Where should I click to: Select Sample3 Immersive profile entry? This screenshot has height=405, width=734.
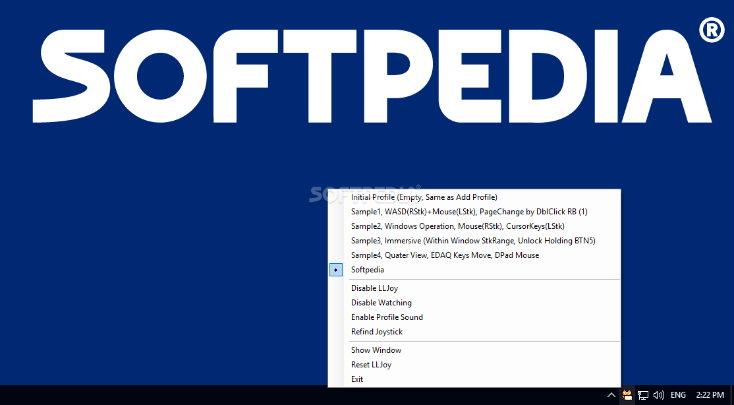pos(474,241)
